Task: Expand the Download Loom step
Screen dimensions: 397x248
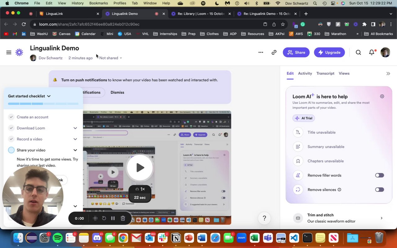Action: (x=75, y=128)
